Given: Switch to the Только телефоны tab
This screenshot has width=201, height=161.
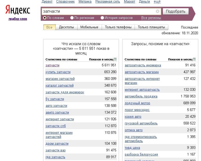Looking at the screenshot, I should coord(118,27).
